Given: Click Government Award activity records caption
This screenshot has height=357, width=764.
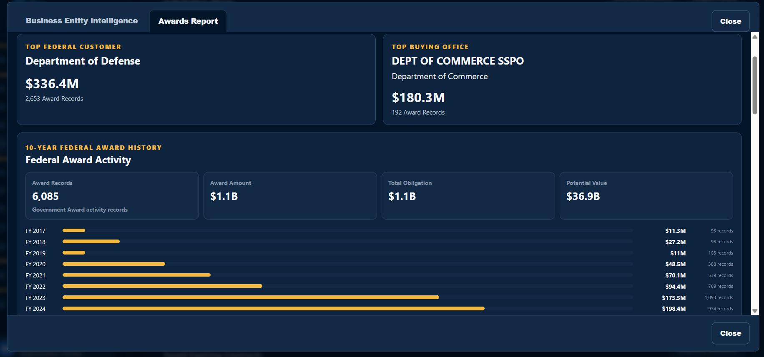Looking at the screenshot, I should click(80, 210).
